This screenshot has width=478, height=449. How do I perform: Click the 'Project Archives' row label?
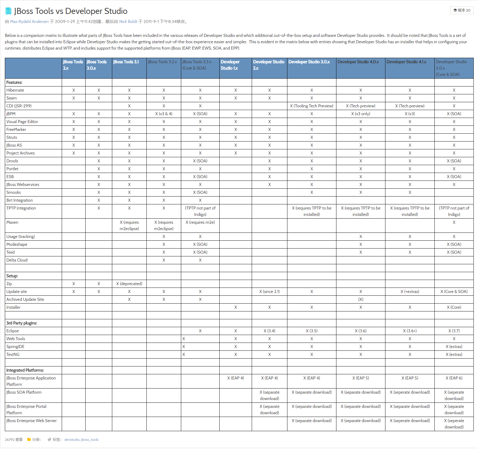(x=21, y=153)
